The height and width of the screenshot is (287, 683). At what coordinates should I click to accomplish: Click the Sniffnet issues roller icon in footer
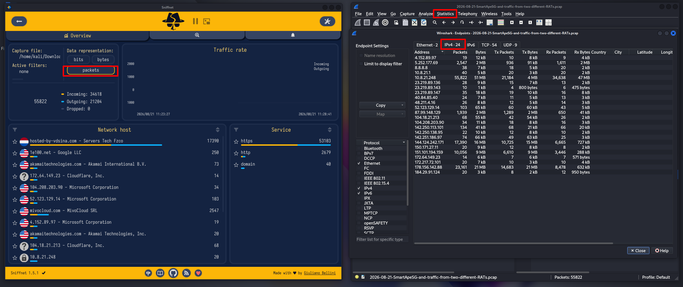pyautogui.click(x=148, y=273)
